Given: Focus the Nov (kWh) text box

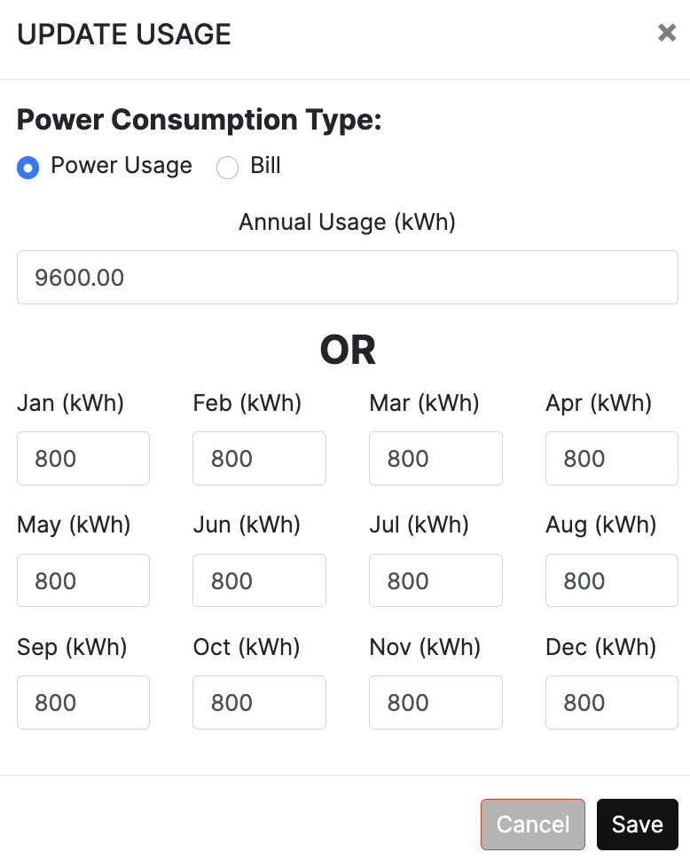Looking at the screenshot, I should (x=435, y=703).
